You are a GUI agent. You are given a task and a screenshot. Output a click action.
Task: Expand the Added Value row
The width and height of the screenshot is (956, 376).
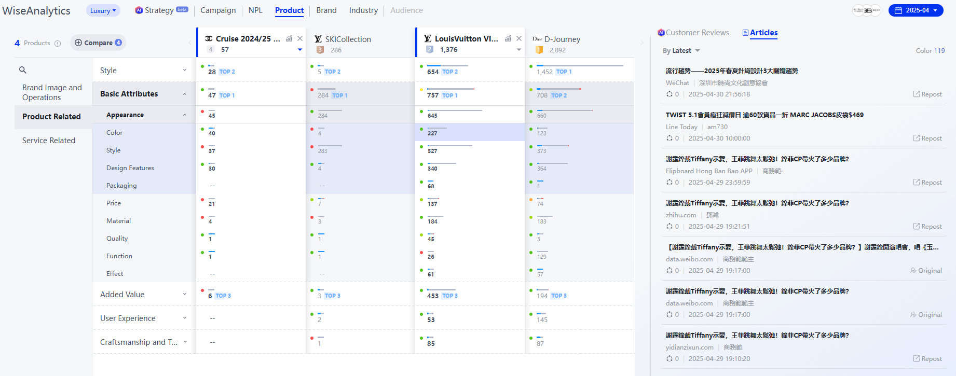point(185,295)
